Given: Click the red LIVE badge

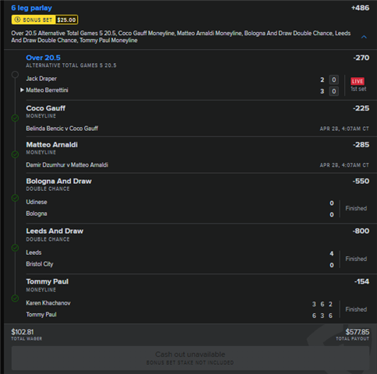Looking at the screenshot, I should point(358,81).
